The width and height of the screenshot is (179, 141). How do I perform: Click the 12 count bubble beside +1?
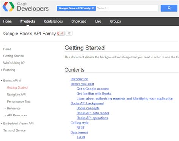click(69, 34)
